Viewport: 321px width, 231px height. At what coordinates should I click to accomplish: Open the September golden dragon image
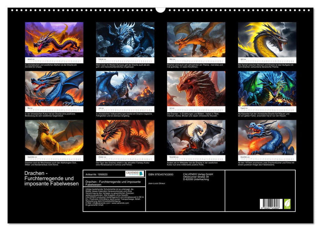[x=54, y=137]
